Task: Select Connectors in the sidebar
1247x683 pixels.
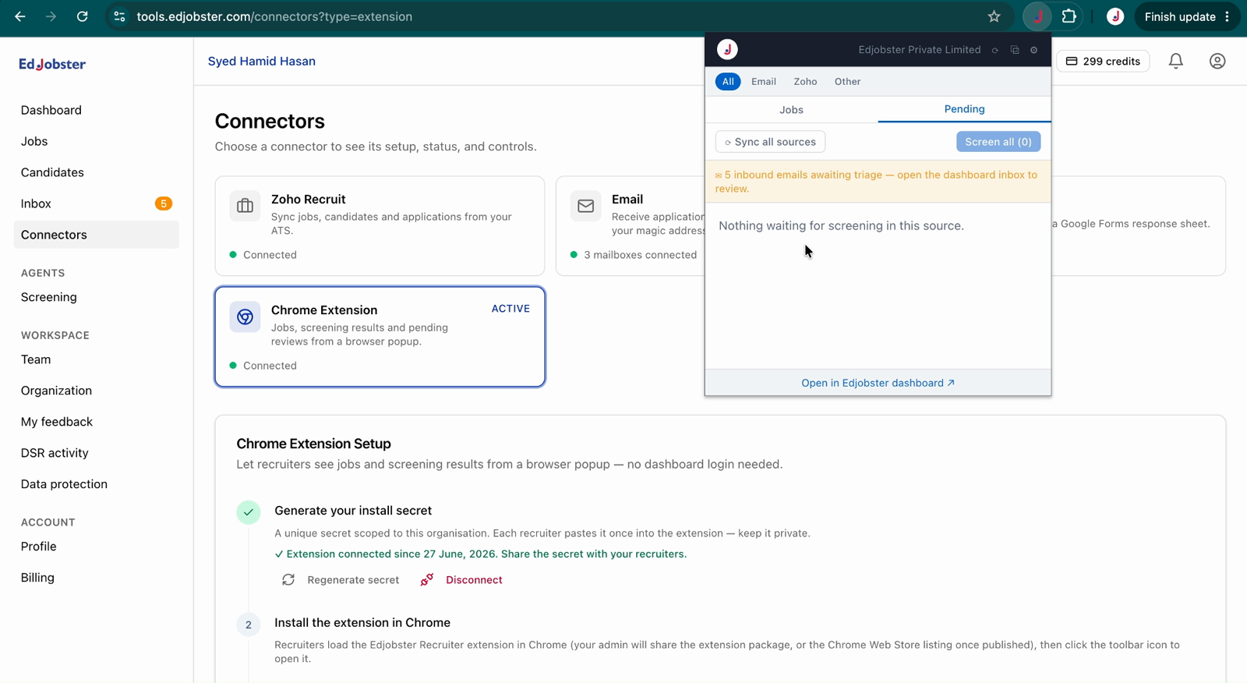Action: [x=97, y=235]
